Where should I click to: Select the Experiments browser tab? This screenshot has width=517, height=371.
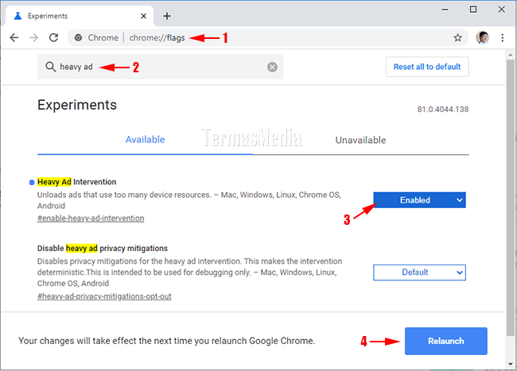(x=79, y=16)
